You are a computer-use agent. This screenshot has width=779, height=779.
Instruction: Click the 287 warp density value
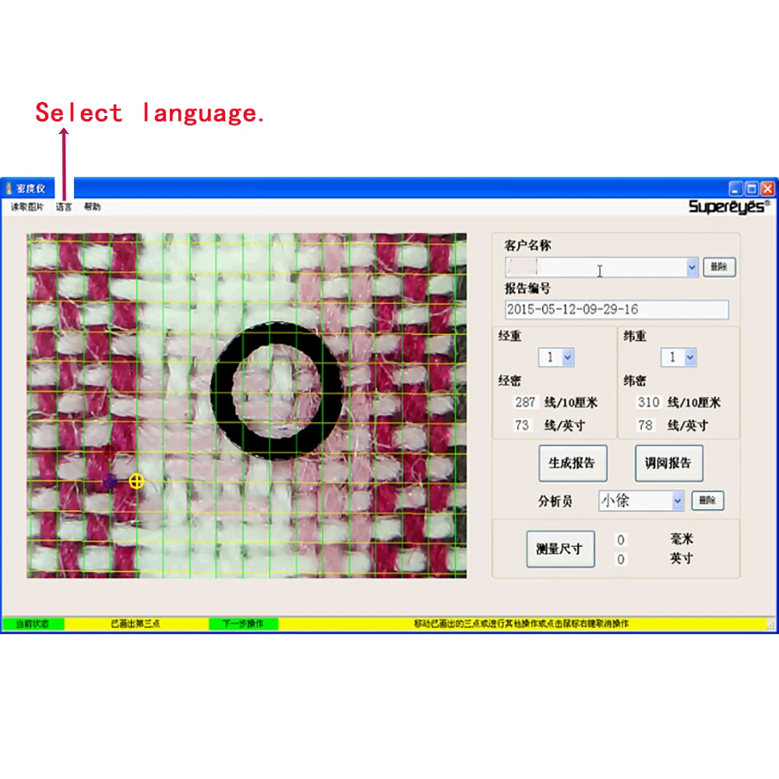(x=525, y=402)
